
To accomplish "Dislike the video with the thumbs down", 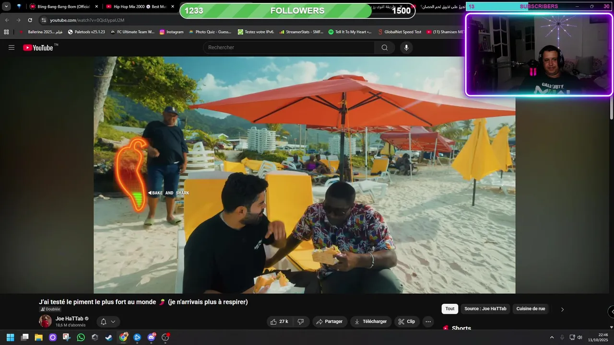I will (301, 322).
